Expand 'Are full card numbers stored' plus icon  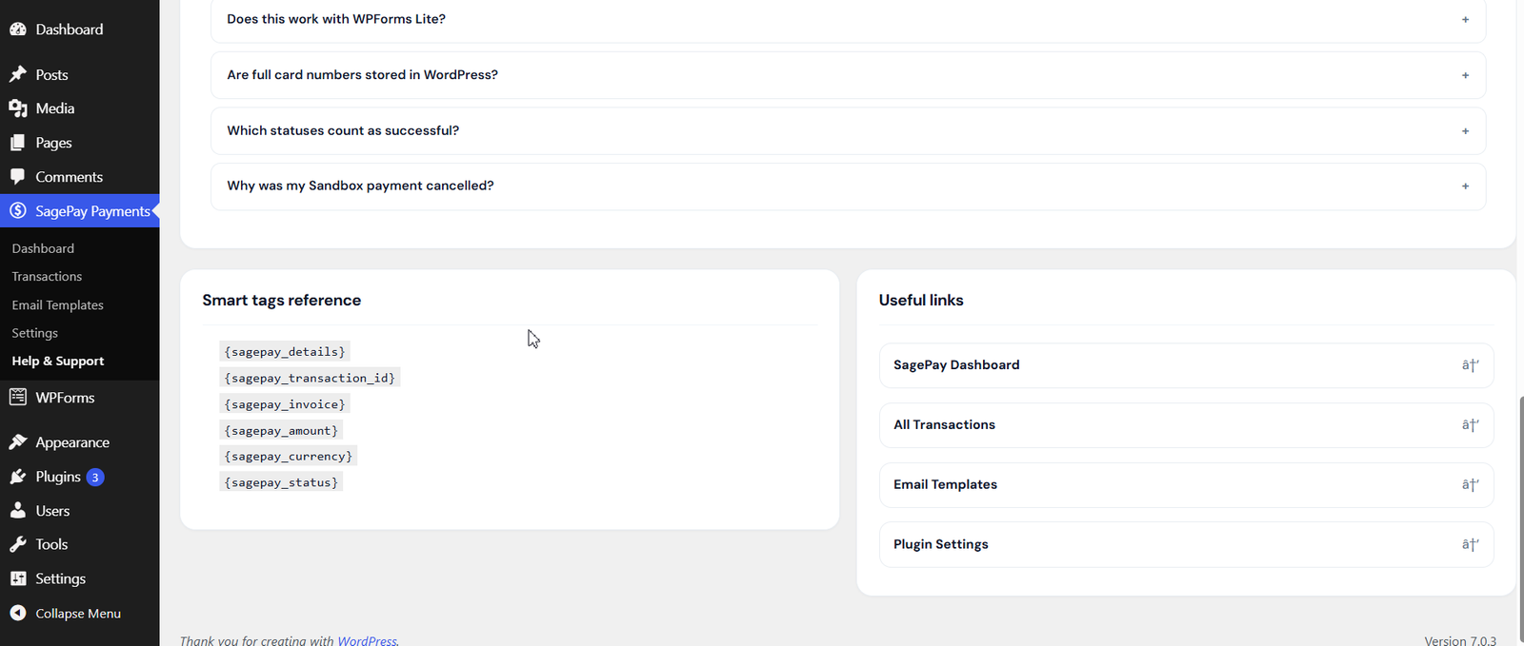[1465, 75]
